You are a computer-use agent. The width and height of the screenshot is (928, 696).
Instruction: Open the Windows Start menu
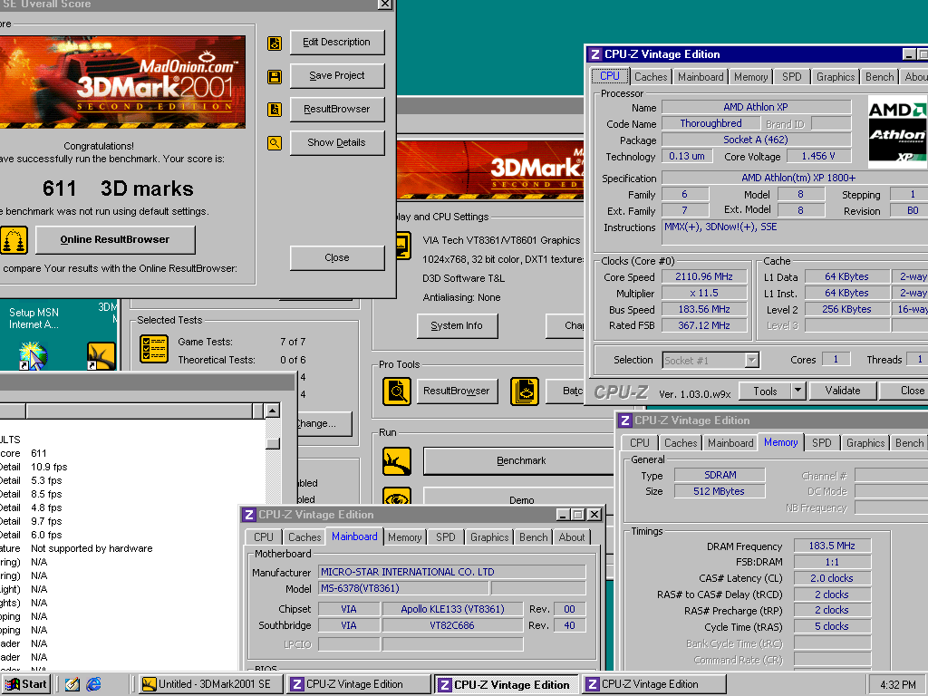click(26, 684)
